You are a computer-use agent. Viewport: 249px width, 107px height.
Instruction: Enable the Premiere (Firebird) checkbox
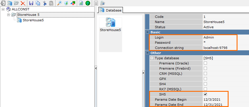pos(205,68)
